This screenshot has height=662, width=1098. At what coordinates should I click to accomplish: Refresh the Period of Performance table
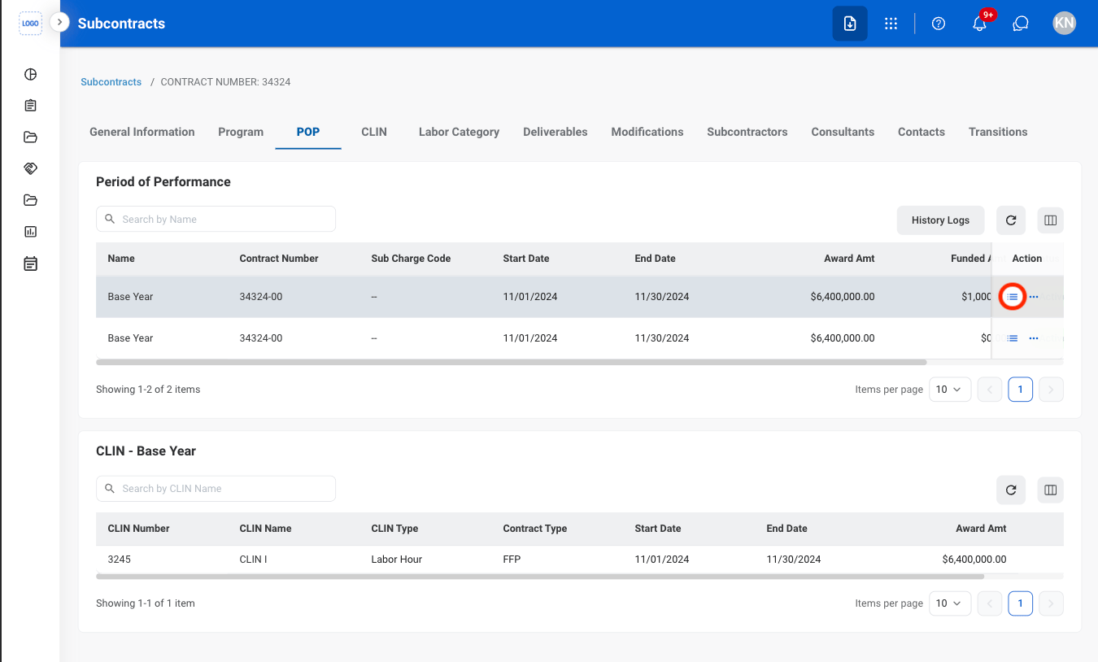coord(1011,220)
